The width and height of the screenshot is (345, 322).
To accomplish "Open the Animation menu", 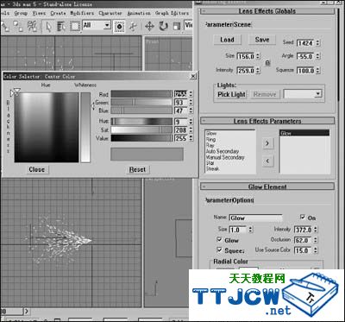I will click(139, 13).
